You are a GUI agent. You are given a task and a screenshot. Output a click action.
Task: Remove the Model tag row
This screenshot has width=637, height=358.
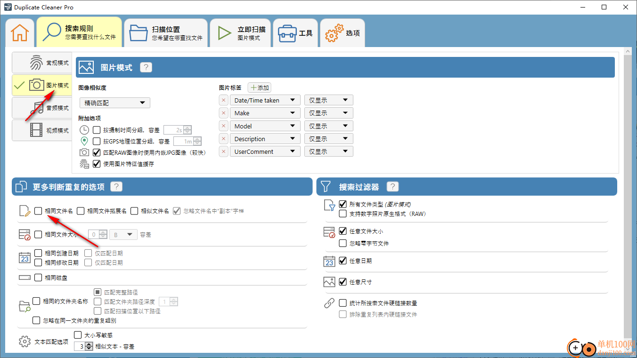pos(224,126)
